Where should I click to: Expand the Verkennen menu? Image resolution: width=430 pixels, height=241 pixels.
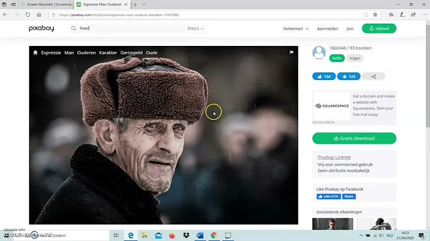pyautogui.click(x=296, y=29)
